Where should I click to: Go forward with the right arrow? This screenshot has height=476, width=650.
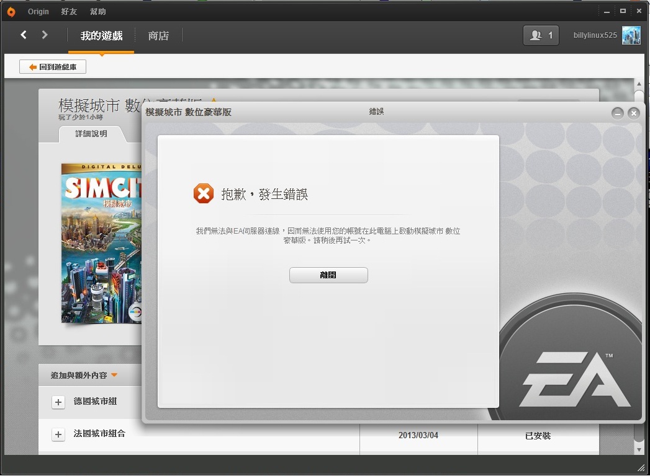point(45,35)
